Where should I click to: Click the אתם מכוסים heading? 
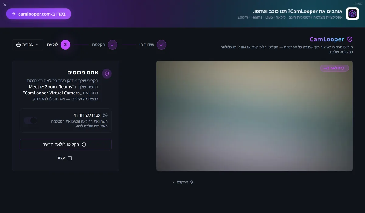[x=83, y=72]
